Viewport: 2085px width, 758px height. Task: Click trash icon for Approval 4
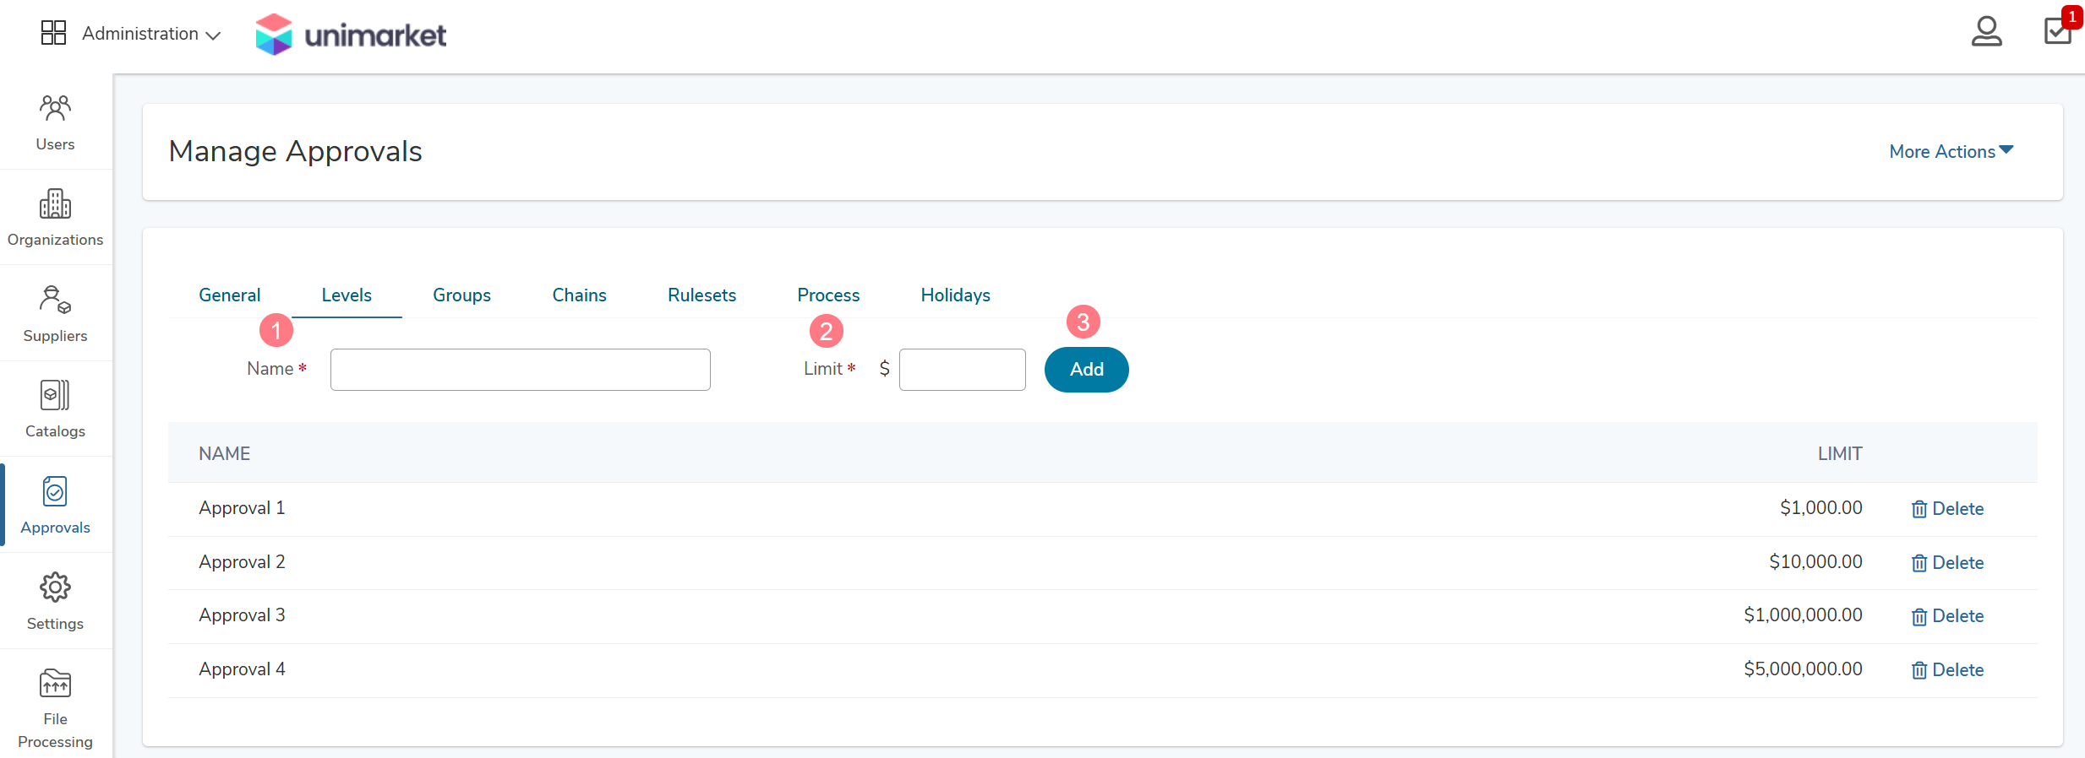point(1919,670)
